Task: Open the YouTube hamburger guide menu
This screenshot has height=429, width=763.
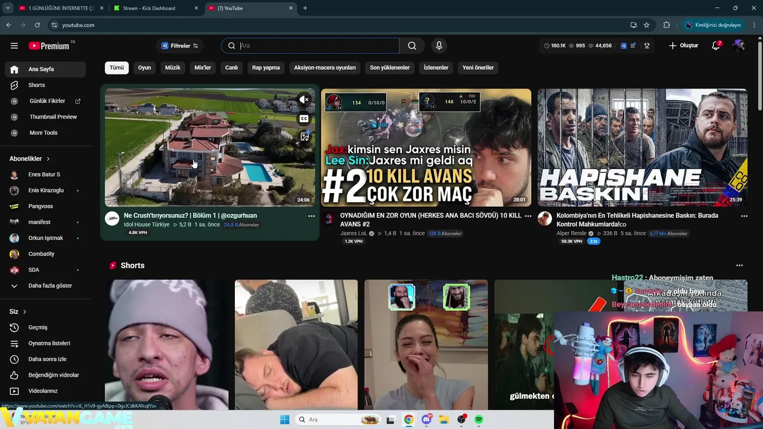Action: tap(14, 46)
